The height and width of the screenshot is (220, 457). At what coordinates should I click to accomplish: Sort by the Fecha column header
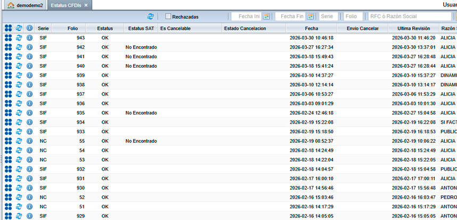point(312,28)
